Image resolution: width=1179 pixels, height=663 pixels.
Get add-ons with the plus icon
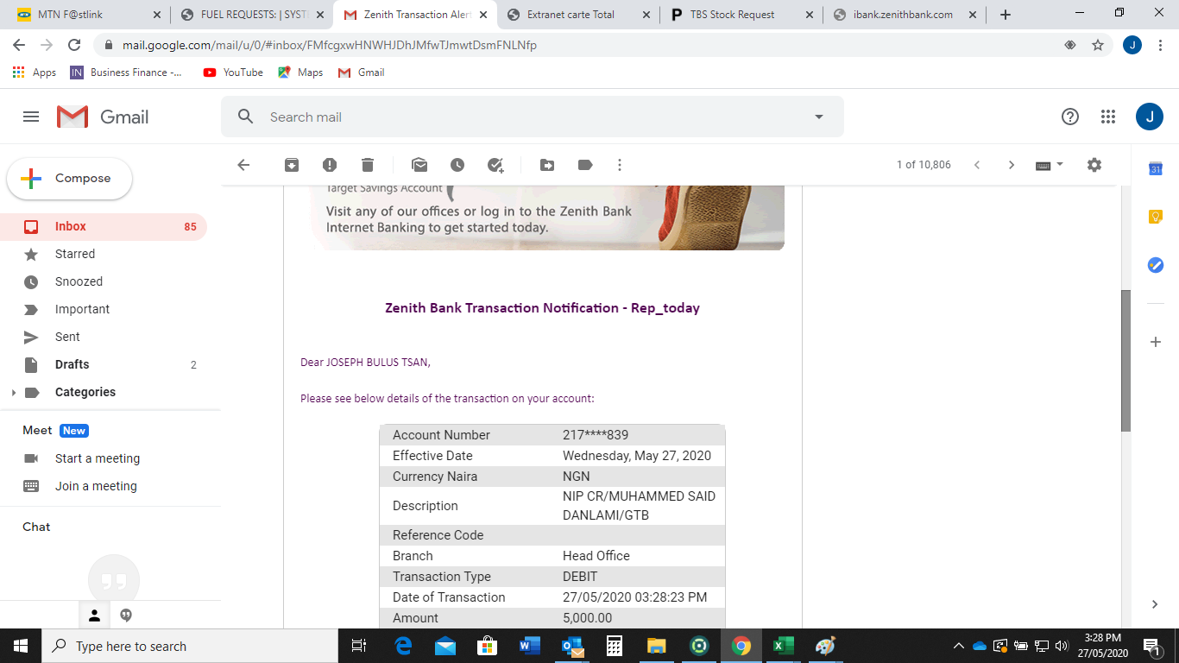1156,342
